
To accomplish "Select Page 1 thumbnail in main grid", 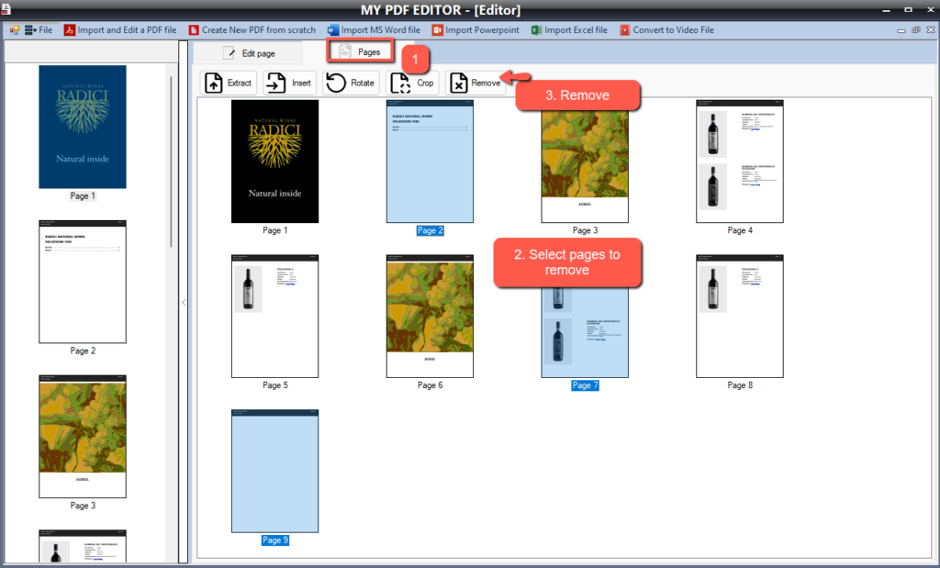I will [x=274, y=161].
